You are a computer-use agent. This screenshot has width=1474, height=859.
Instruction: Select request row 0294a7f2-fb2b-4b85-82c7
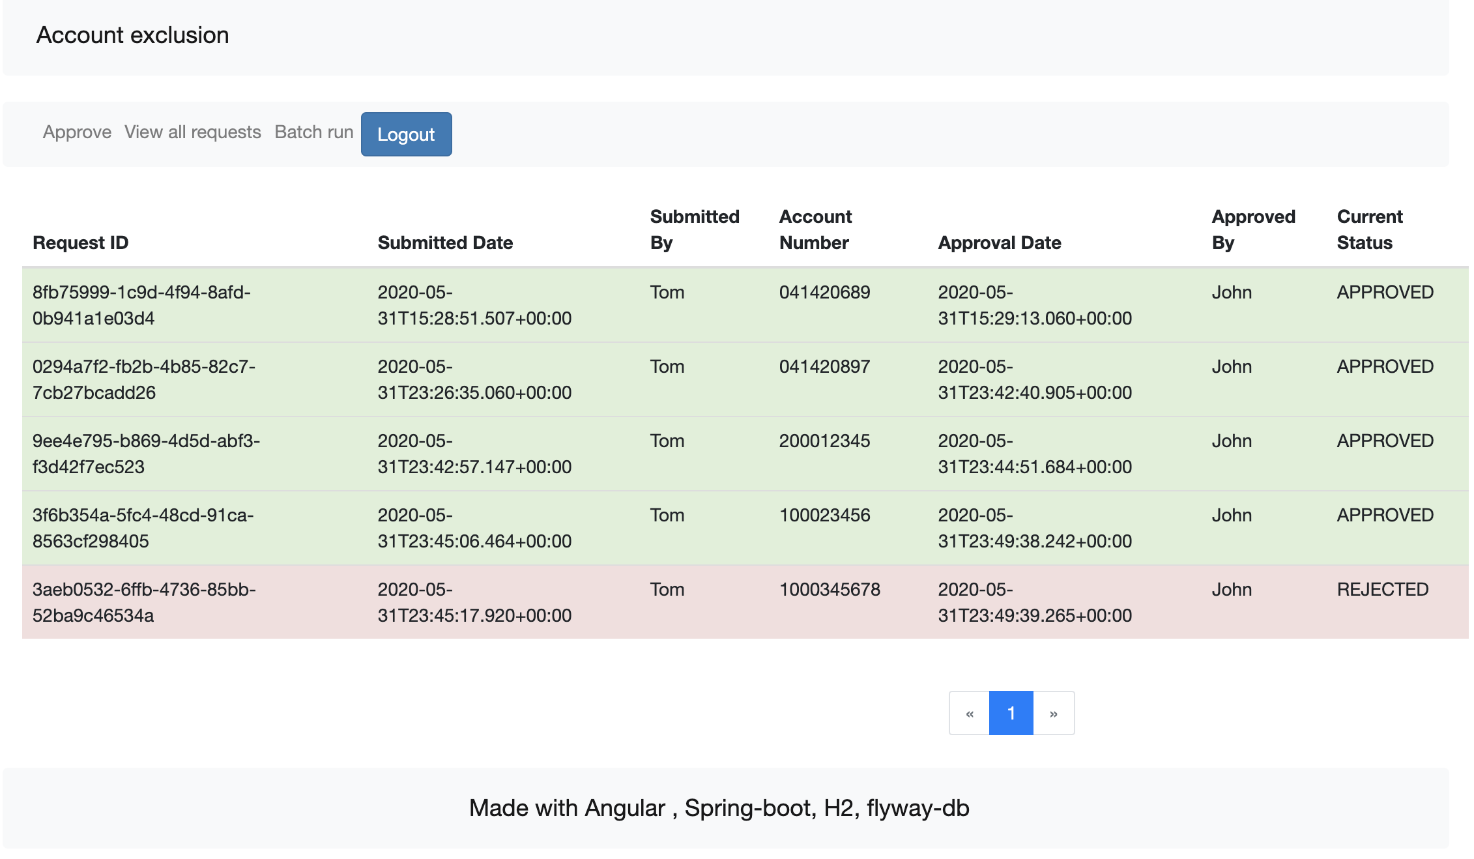(x=143, y=379)
